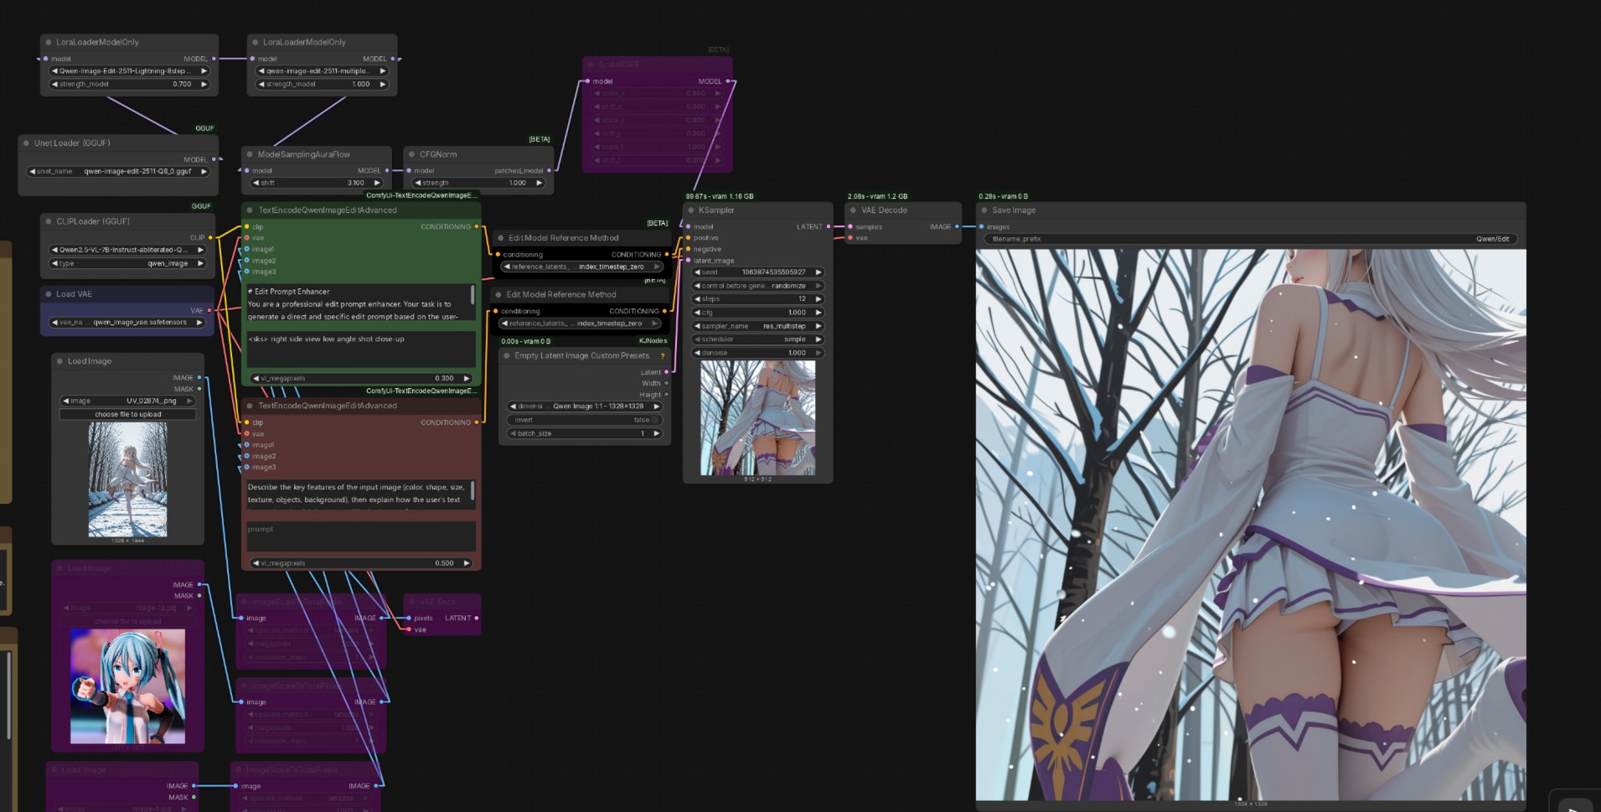The image size is (1601, 812).
Task: Open the sampler_name dropdown in KSampler
Action: pyautogui.click(x=758, y=326)
